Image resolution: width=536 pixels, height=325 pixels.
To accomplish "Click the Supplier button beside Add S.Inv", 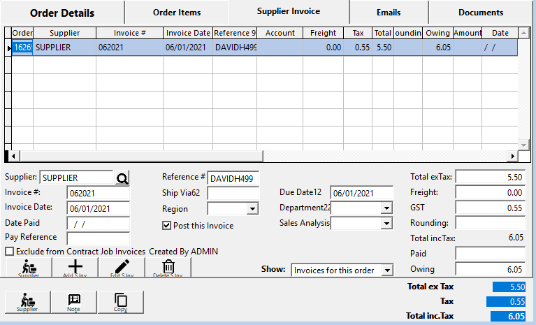I will pos(29,268).
